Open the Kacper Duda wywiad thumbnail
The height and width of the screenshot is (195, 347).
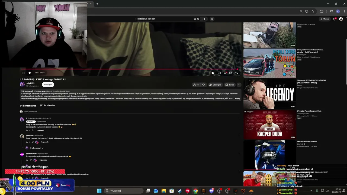270,124
